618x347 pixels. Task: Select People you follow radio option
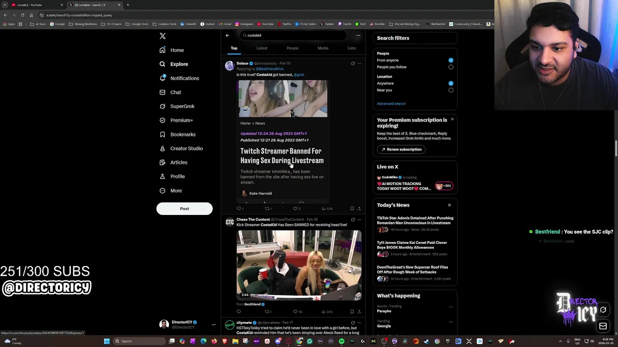point(450,67)
